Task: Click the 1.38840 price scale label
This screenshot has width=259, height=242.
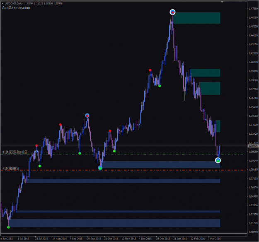Action: [253, 80]
